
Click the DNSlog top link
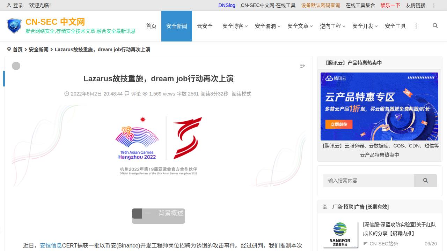point(227,5)
